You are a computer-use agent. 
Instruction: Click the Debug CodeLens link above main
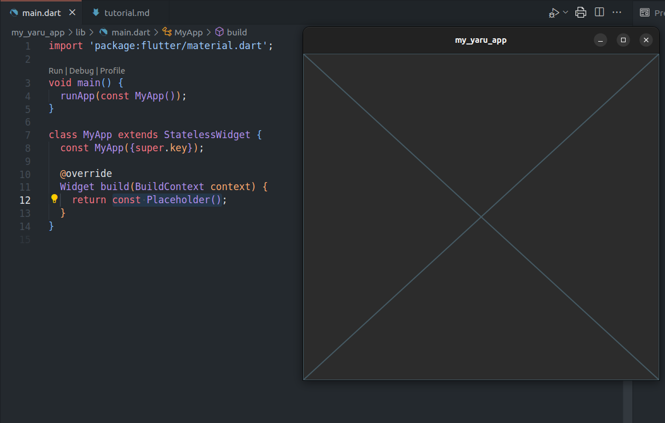[x=81, y=71]
